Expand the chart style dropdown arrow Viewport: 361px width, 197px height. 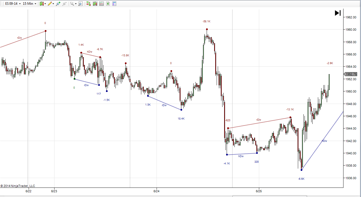point(45,4)
